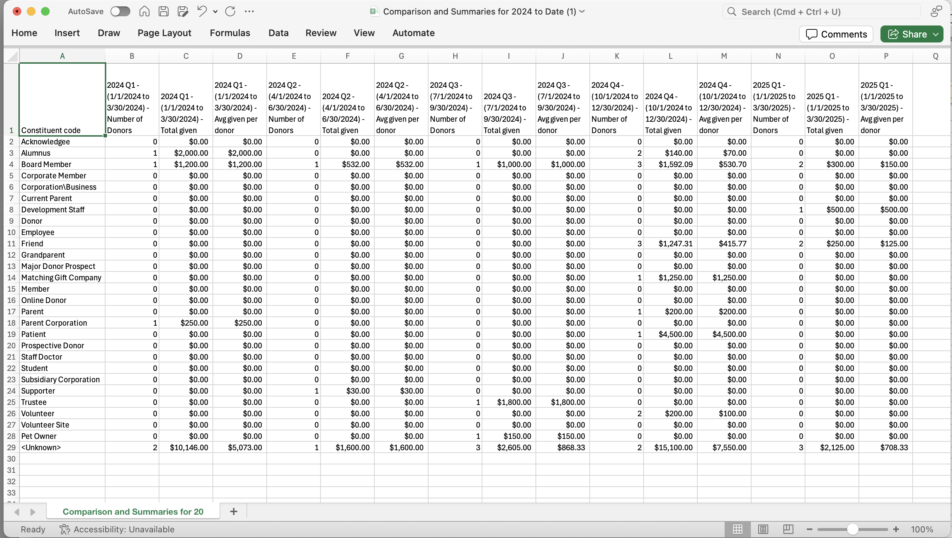952x538 pixels.
Task: Click the Search input field
Action: pos(821,12)
